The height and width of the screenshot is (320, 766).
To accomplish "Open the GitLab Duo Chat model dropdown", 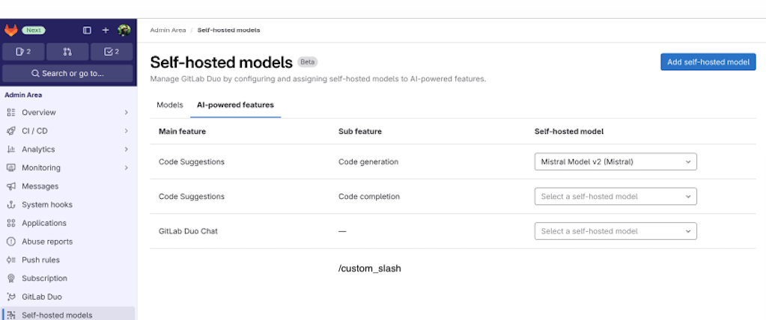I will [x=615, y=231].
